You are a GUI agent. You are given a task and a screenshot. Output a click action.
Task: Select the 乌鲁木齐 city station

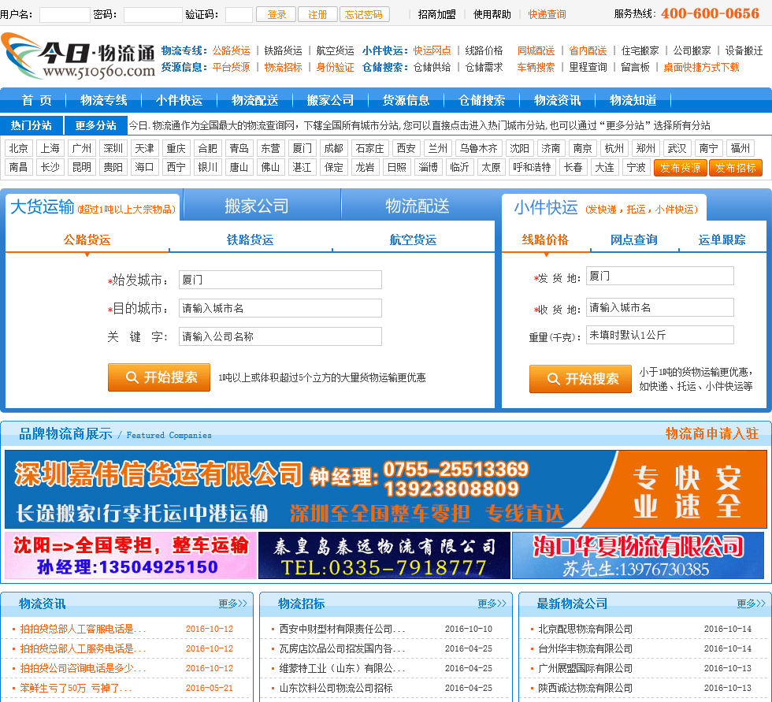click(x=479, y=148)
